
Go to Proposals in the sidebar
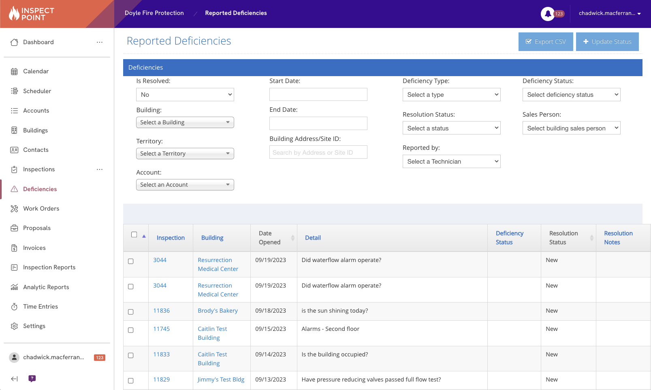(x=37, y=228)
